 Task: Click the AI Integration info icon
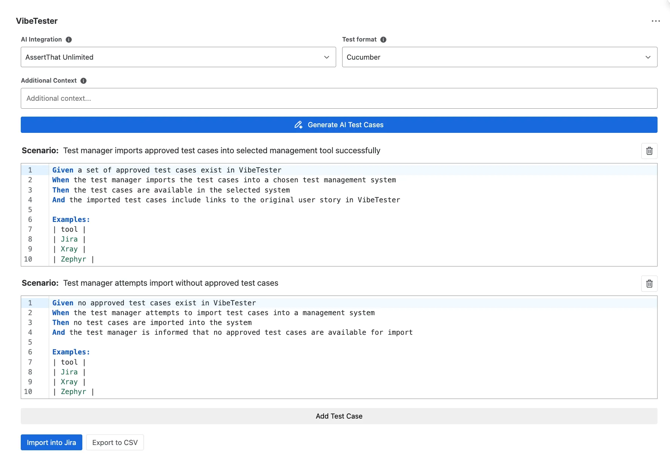69,40
